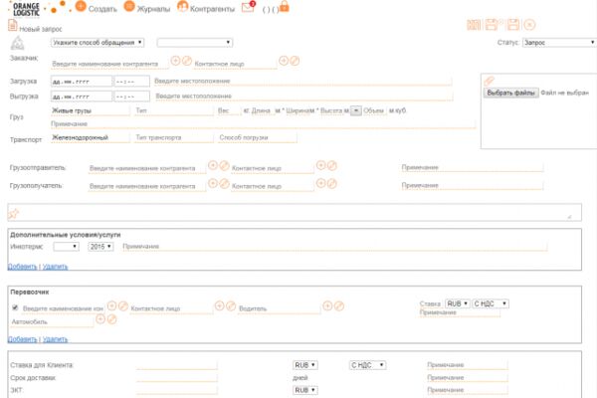
Task: Click the Orange Logistic logo
Action: click(x=26, y=9)
